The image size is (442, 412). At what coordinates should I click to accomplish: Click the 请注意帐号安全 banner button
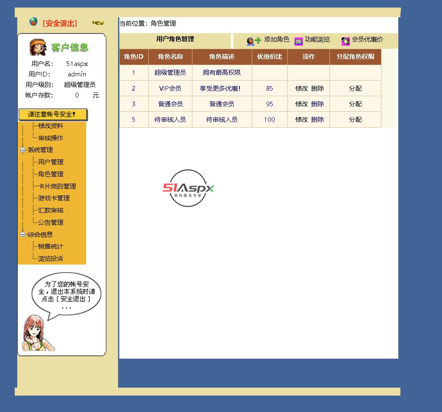(53, 114)
